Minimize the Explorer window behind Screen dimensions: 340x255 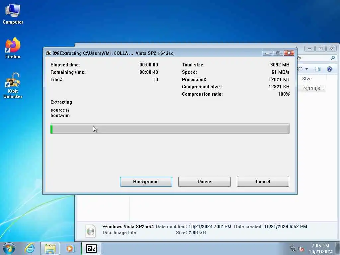pos(309,49)
